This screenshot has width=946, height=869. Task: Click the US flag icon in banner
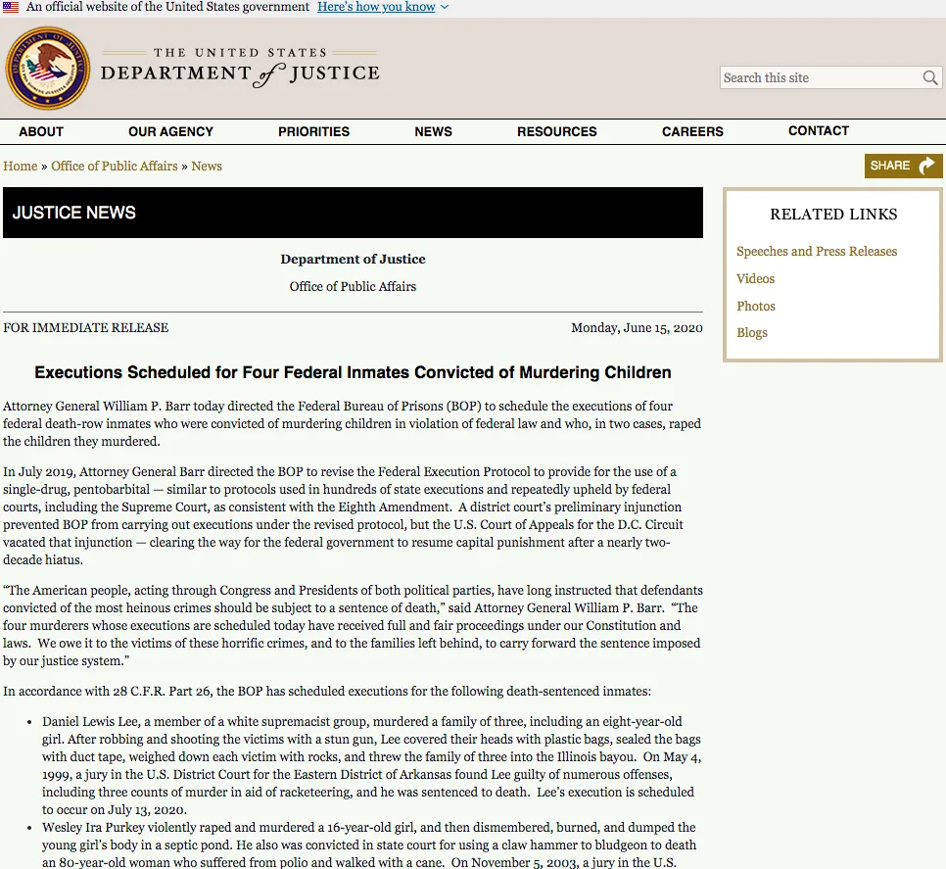coord(10,7)
